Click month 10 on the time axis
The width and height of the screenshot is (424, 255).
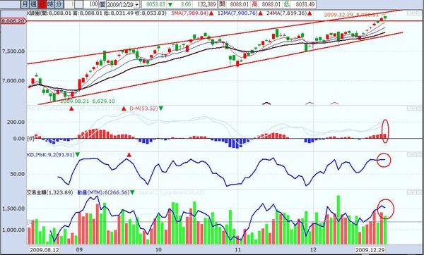pos(158,249)
